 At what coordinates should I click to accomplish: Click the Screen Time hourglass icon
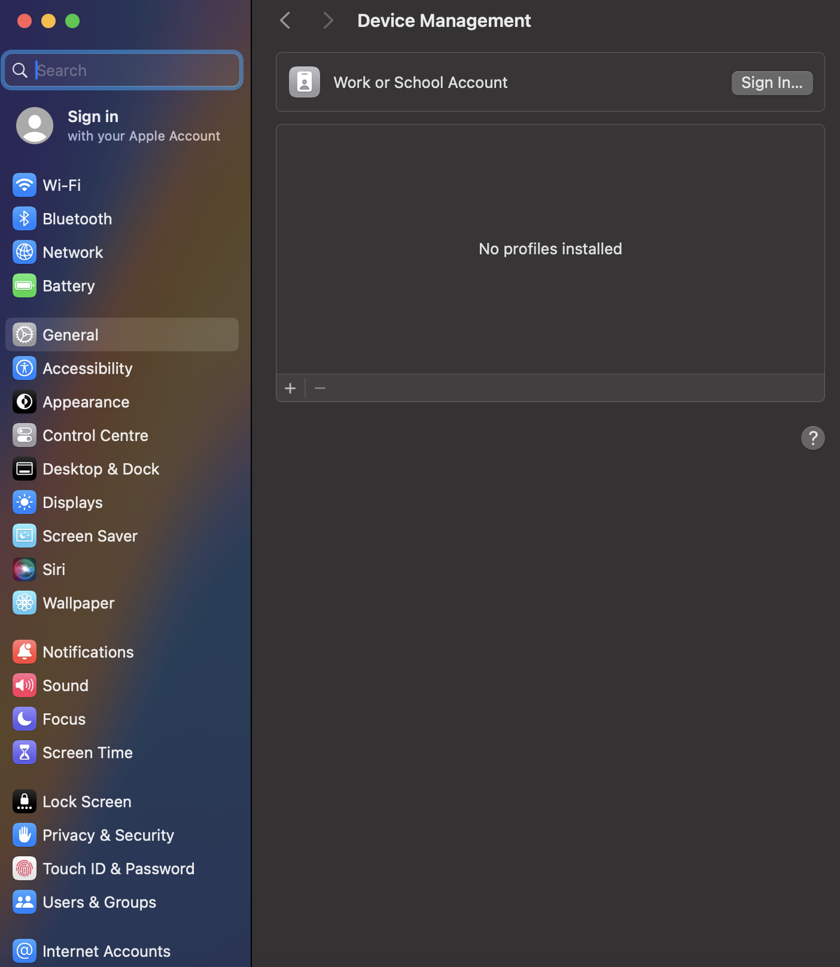click(x=25, y=753)
